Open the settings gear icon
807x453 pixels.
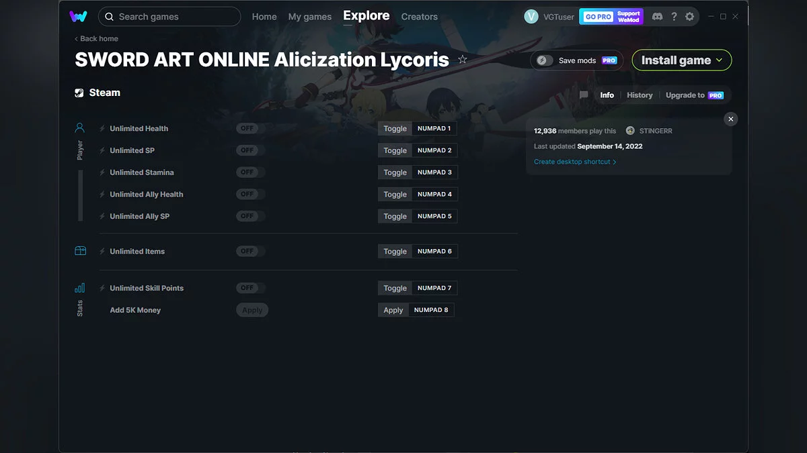pos(689,17)
